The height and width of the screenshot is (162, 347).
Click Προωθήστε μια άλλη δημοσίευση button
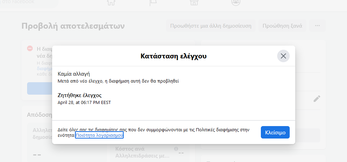[211, 26]
